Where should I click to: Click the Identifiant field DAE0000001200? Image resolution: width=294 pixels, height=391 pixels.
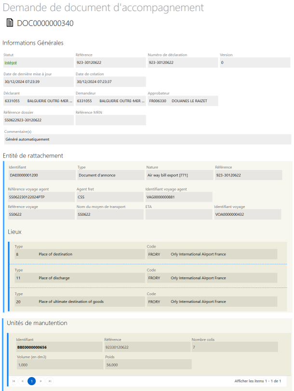tap(41, 175)
